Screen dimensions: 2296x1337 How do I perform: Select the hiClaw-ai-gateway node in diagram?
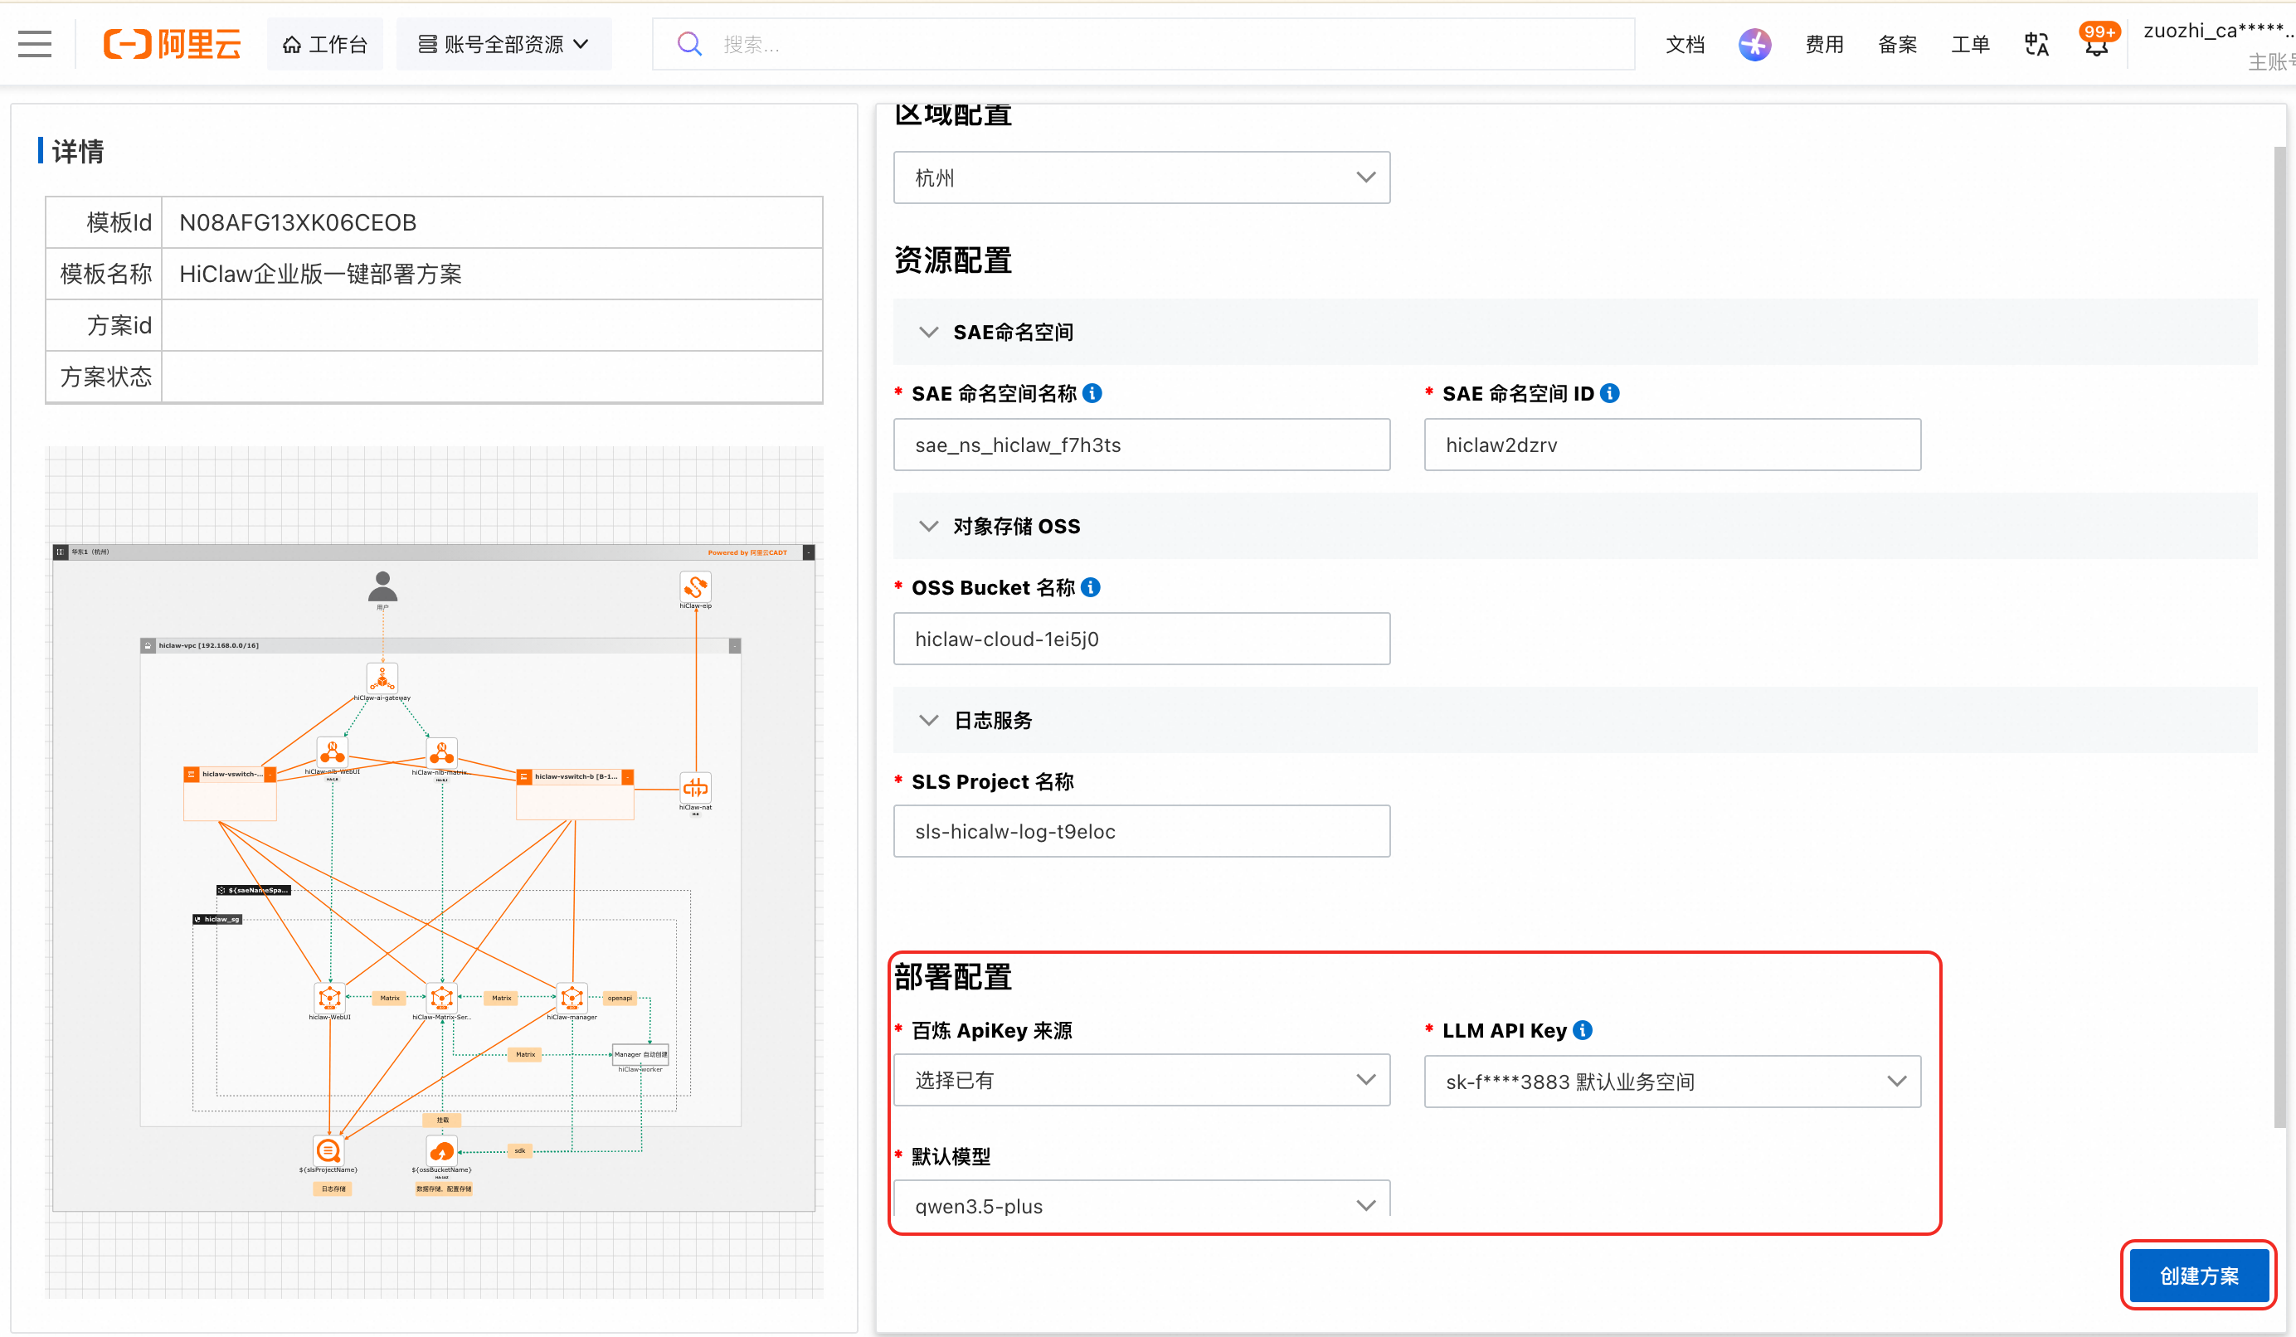tap(382, 678)
